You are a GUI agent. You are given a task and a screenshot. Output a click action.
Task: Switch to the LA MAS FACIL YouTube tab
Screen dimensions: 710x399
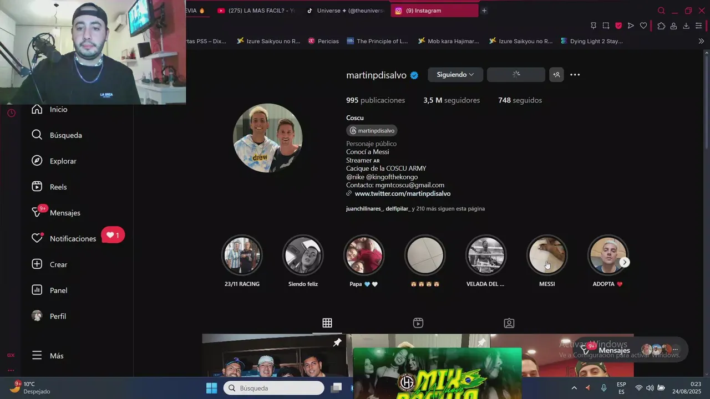tap(255, 11)
